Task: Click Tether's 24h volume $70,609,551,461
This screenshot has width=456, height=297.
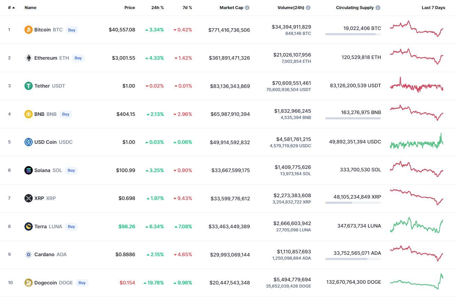Action: tap(292, 83)
